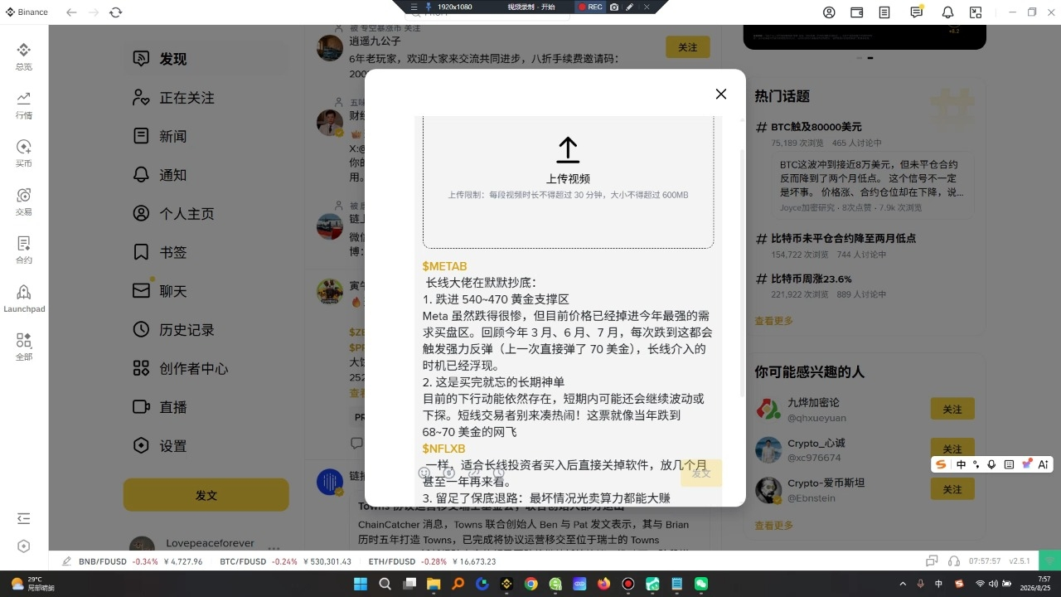Close the post composer dialog

pos(721,94)
